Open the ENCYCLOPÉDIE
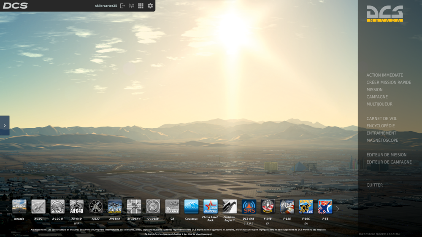This screenshot has height=237, width=422. [x=381, y=126]
